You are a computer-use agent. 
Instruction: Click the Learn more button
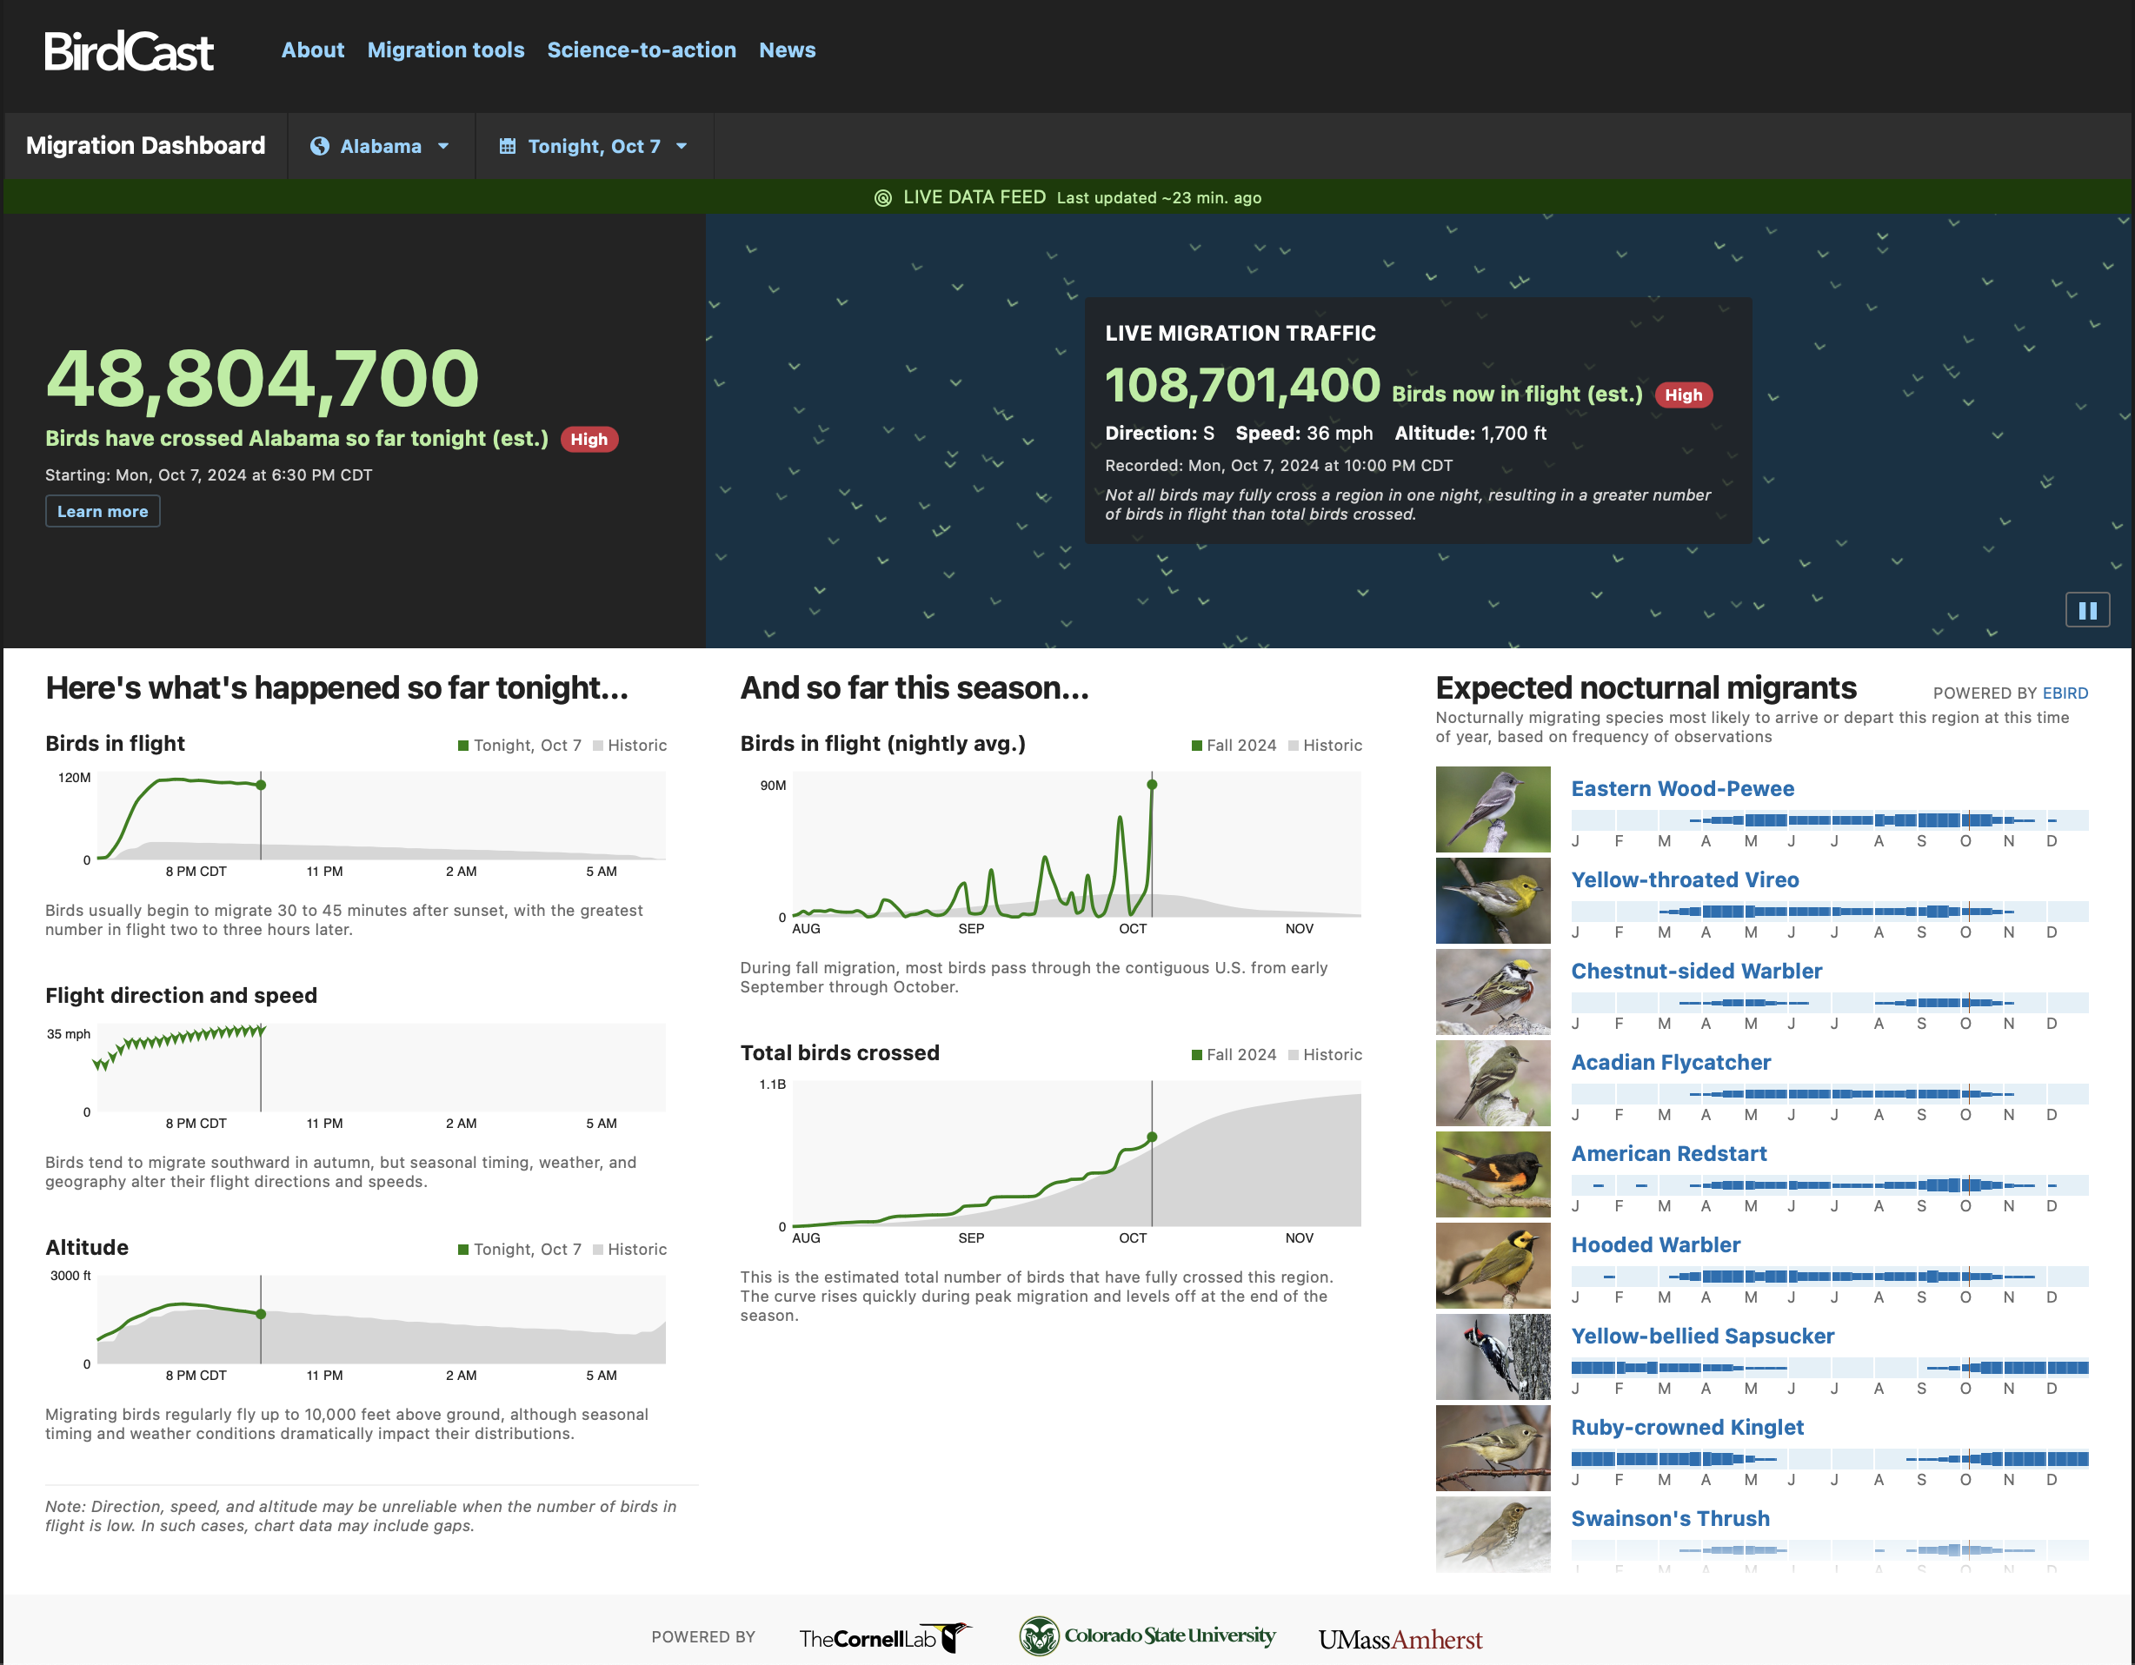[103, 511]
